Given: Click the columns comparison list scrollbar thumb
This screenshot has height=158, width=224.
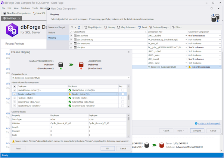Looking at the screenshot, I should pyautogui.click(x=128, y=97).
